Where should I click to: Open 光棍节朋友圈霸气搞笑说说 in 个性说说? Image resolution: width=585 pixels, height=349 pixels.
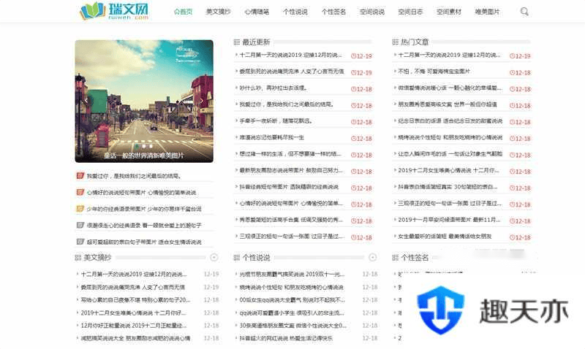click(292, 274)
